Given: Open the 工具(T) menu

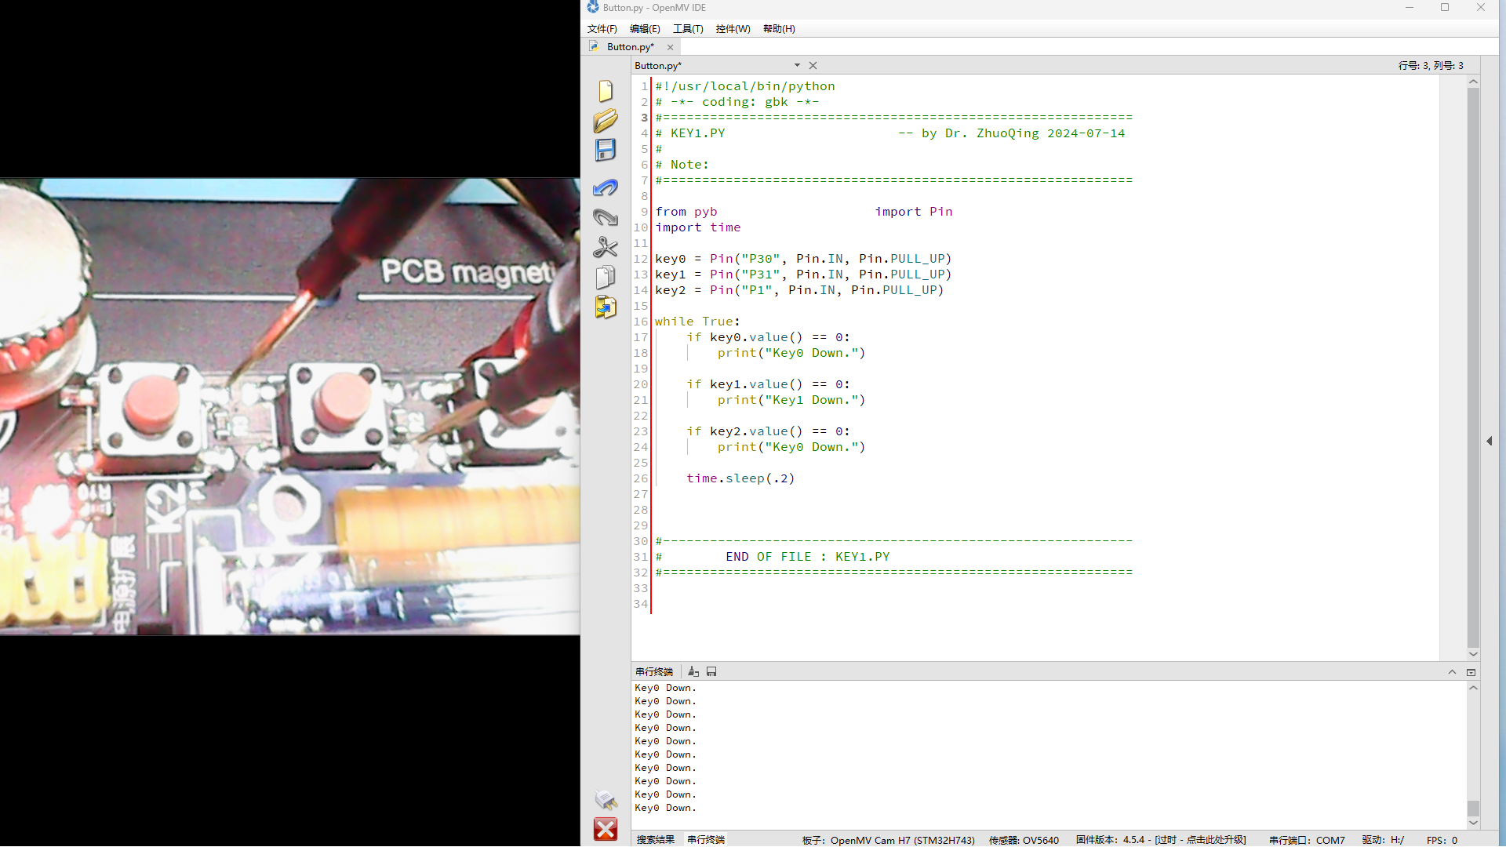Looking at the screenshot, I should coord(688,29).
